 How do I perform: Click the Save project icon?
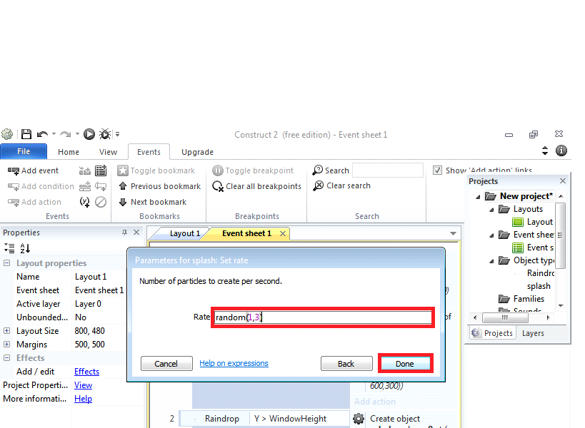(26, 134)
